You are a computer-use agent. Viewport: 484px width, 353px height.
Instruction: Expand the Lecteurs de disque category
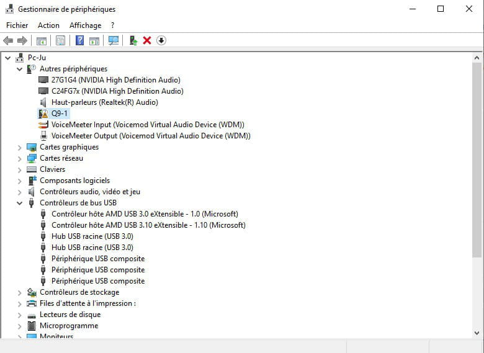point(20,315)
